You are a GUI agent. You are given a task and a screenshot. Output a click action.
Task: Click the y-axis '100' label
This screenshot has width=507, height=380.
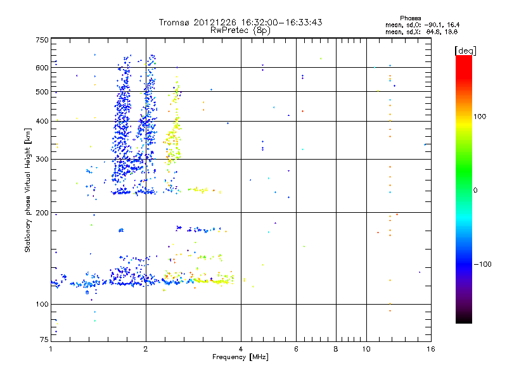[42, 304]
